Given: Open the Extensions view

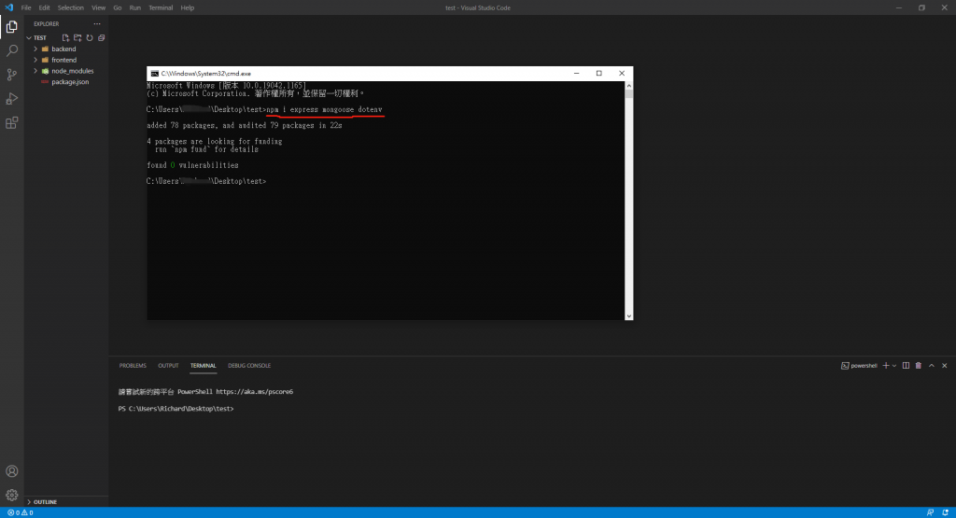Looking at the screenshot, I should pyautogui.click(x=11, y=122).
